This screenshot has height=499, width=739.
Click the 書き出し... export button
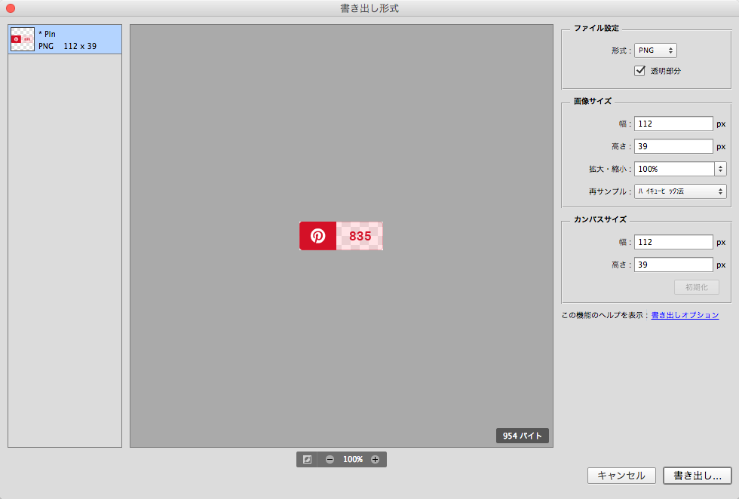click(697, 476)
